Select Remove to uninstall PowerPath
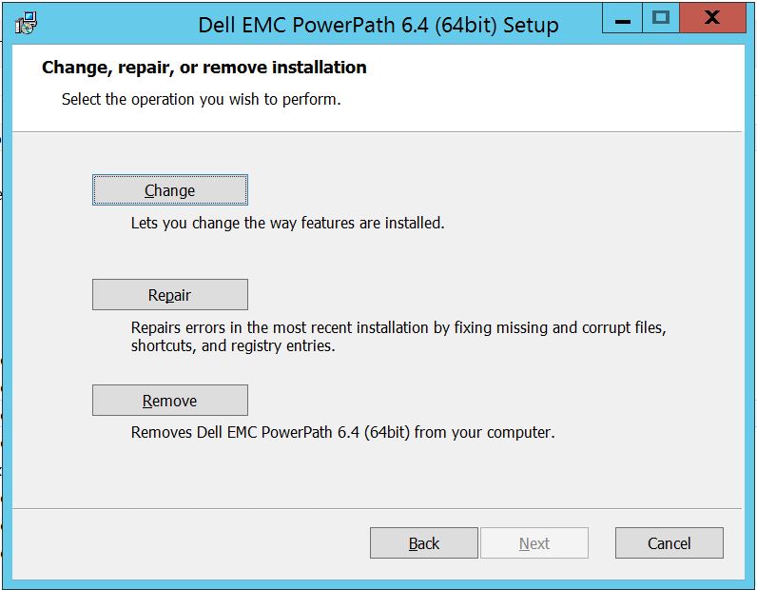The height and width of the screenshot is (590, 757). pos(169,401)
